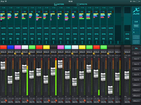Viewport: 141px width, 105px height.
Task: Mute channel 16
Action: tap(111, 102)
